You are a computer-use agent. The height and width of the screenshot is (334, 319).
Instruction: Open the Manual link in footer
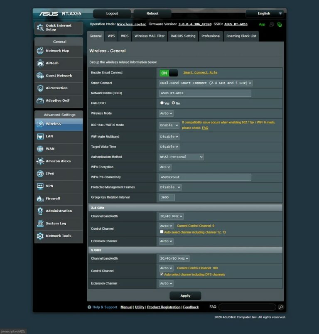pos(126,307)
